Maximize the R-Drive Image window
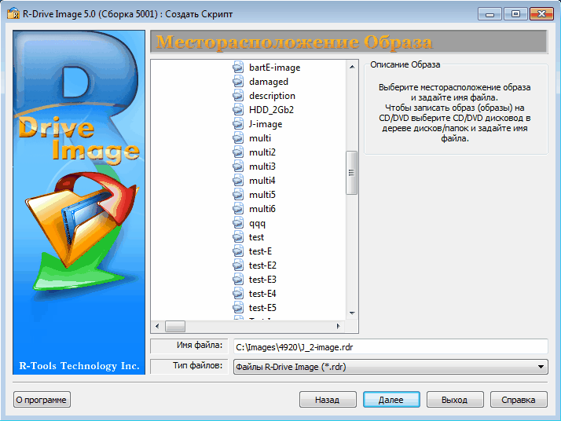561x421 pixels. coord(515,14)
